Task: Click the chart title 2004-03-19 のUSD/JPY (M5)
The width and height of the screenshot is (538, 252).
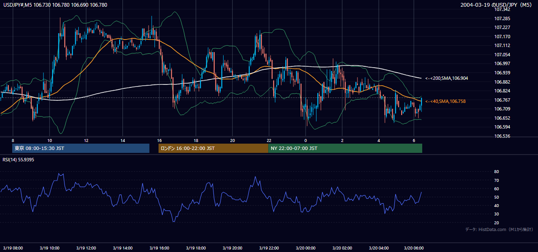Action: [x=497, y=5]
